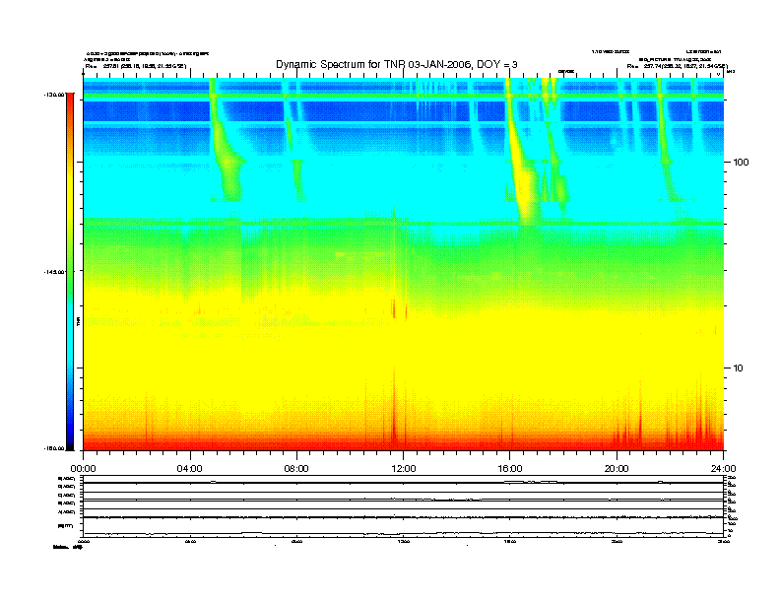
Task: Click the red end of the color scale bar
Action: (70, 102)
